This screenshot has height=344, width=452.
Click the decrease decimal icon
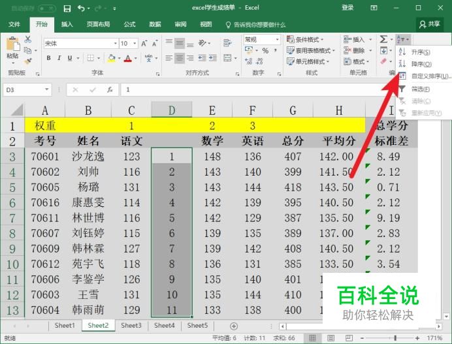(x=260, y=61)
